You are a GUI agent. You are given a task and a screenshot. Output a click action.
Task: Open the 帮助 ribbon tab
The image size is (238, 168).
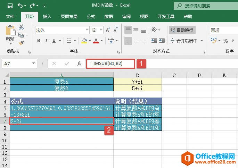pyautogui.click(x=188, y=16)
